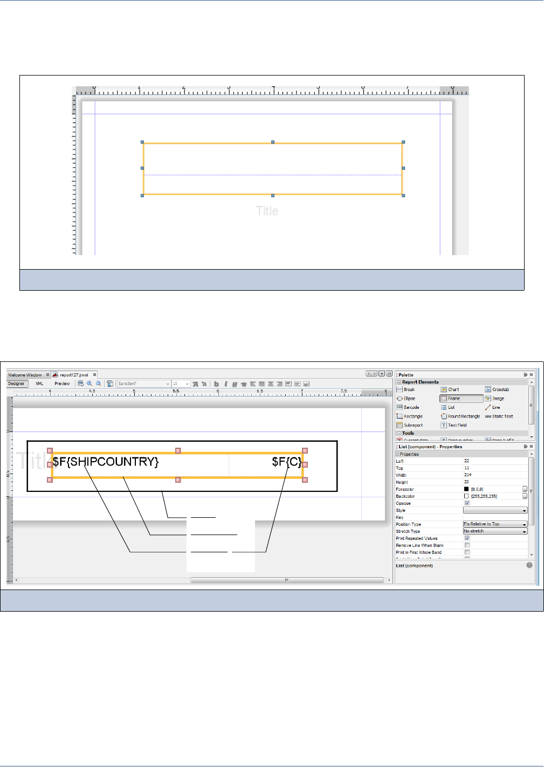Click the zoom in magnifier icon
544x767 pixels.
coord(89,383)
